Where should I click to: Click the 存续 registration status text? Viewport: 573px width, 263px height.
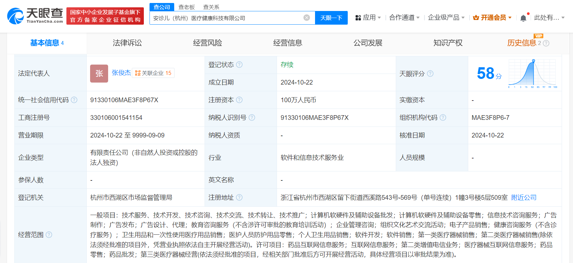(x=287, y=65)
